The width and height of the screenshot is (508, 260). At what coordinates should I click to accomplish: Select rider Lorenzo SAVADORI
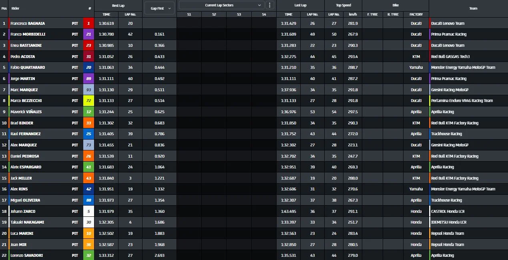[27, 256]
